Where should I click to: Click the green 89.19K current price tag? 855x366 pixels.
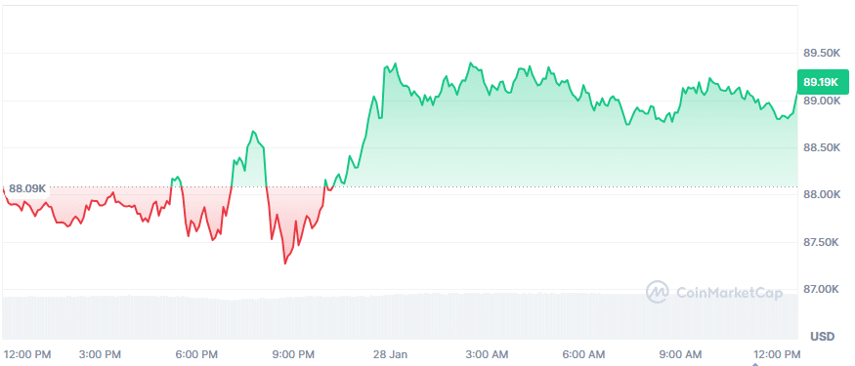823,83
